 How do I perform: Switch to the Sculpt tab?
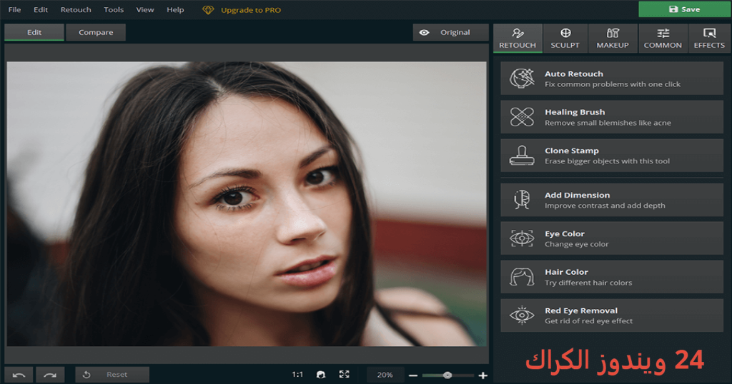[565, 39]
